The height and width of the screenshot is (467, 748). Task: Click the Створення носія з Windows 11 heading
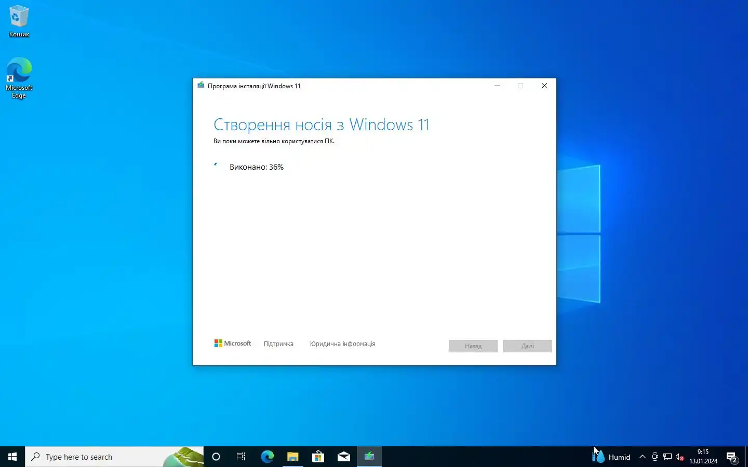(x=322, y=125)
